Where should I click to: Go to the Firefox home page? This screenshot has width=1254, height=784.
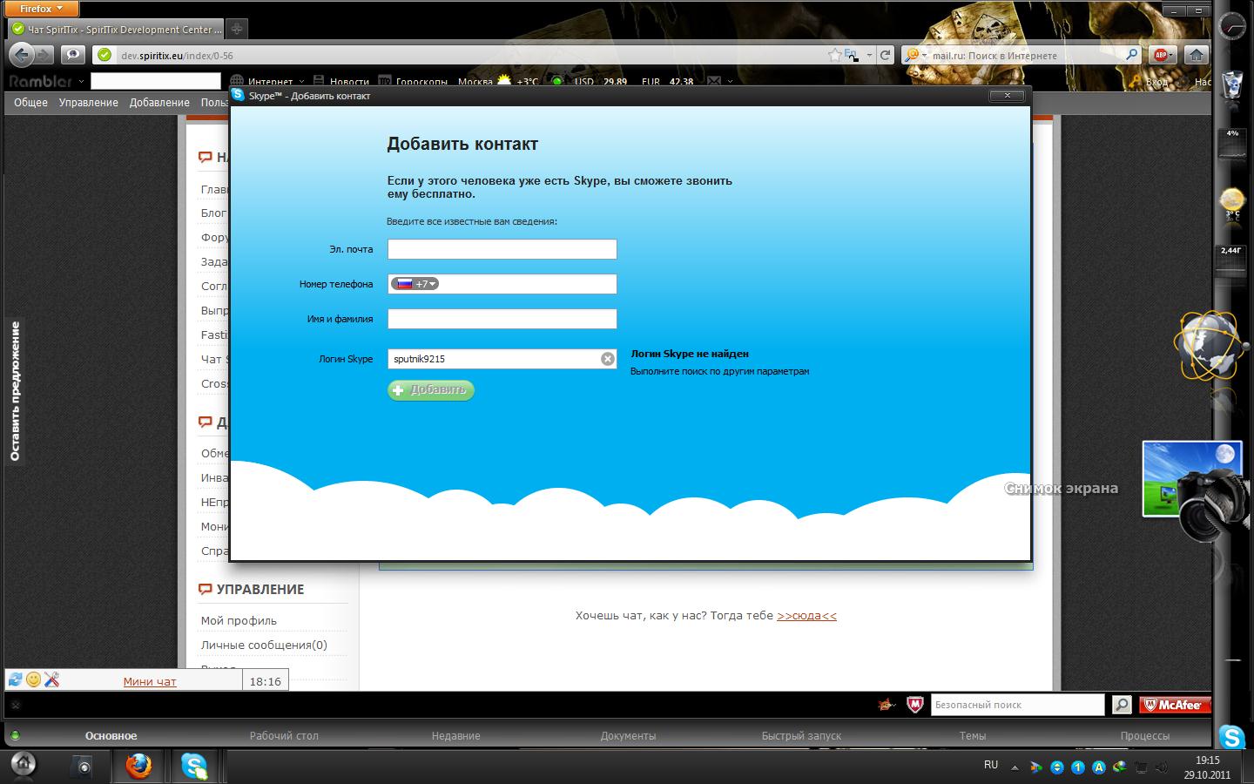tap(1197, 55)
